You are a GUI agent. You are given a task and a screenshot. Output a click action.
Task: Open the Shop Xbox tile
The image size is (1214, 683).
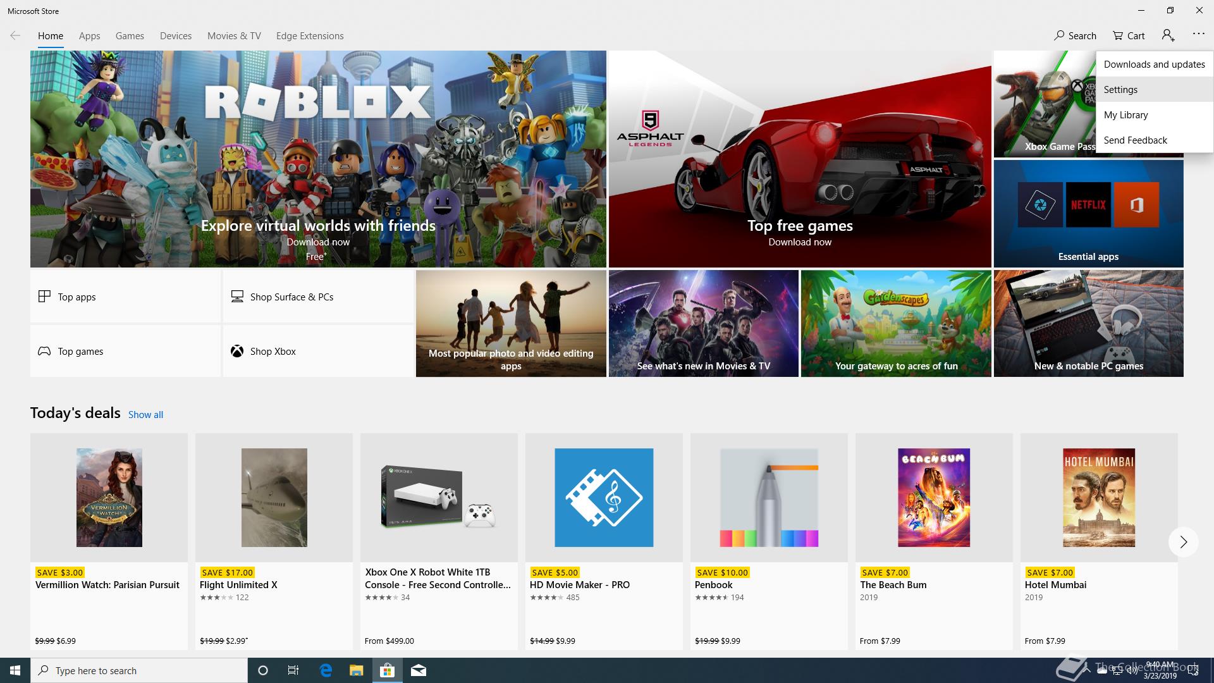[x=318, y=351]
